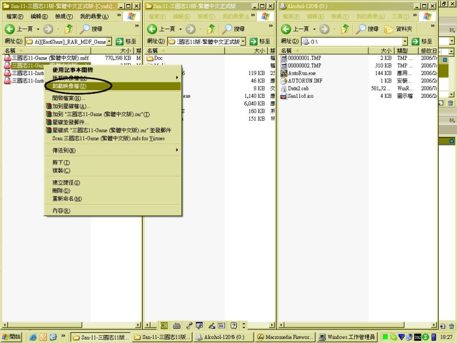Choose 開啟檔案(H)... in context menu

[x=113, y=98]
